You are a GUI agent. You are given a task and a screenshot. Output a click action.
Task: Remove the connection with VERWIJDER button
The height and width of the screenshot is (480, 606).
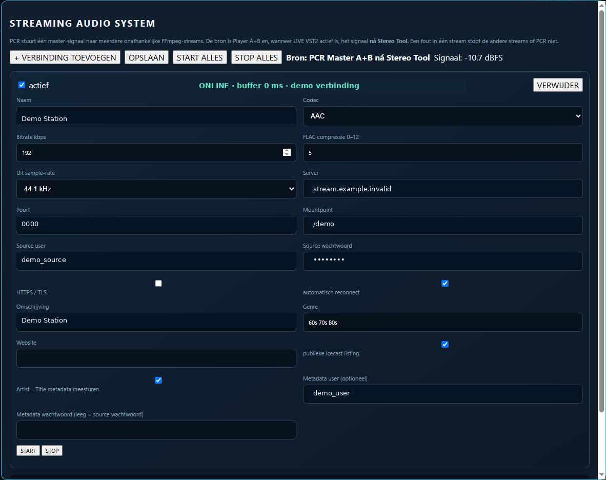[558, 85]
